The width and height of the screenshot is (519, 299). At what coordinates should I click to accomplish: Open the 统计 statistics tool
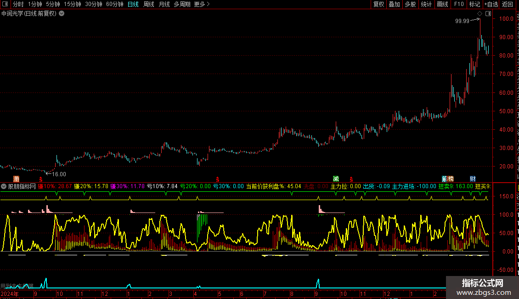point(426,4)
